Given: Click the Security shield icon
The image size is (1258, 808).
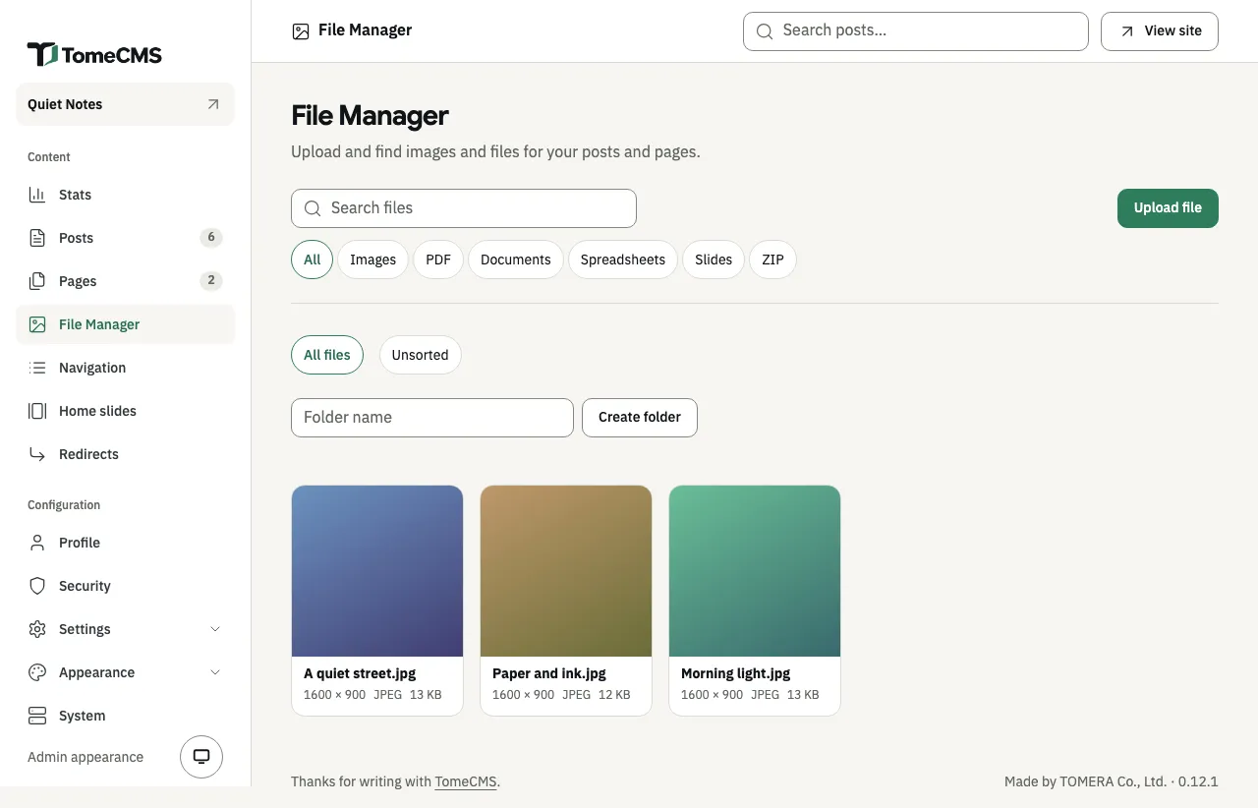Looking at the screenshot, I should point(37,586).
